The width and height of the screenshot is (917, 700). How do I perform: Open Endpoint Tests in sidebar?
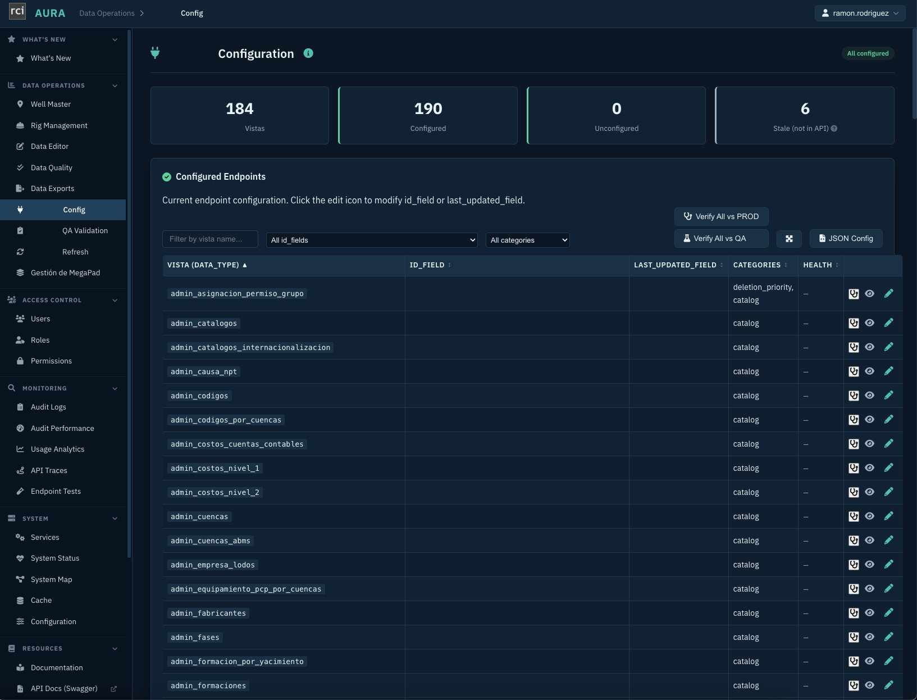63,492
